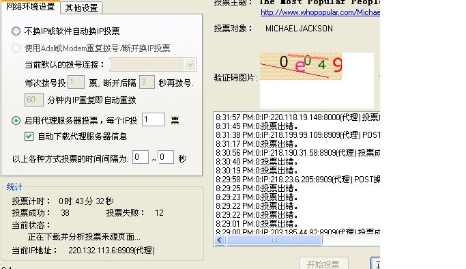
Task: Click the log's horizontal scrollbar thumb
Action: tap(274, 240)
